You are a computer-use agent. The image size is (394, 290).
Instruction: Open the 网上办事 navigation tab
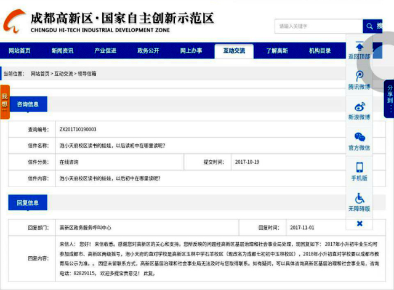point(191,50)
